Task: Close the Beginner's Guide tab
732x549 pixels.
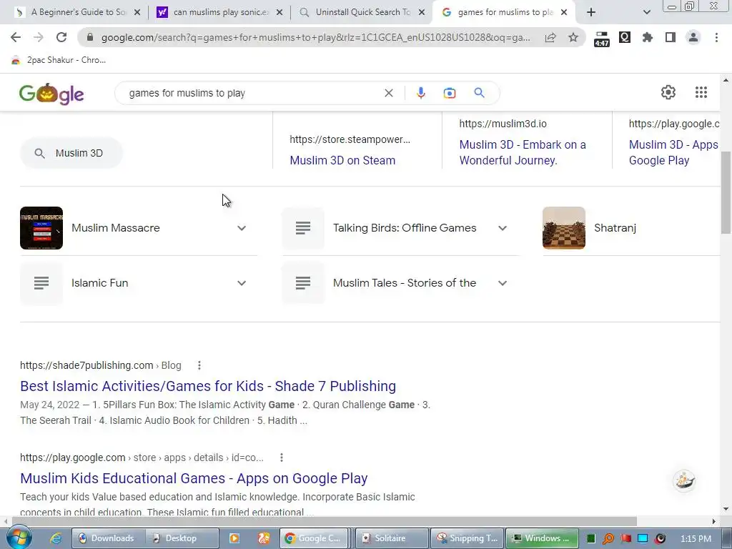Action: click(x=137, y=12)
